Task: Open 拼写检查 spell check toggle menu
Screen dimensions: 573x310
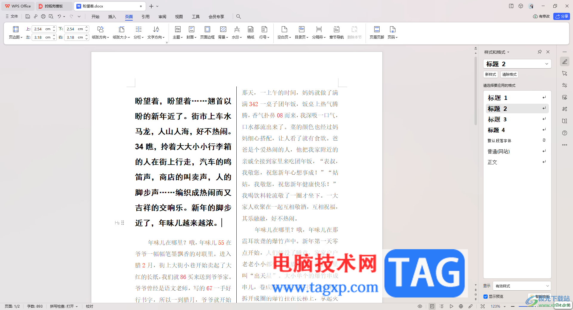Action: [x=64, y=306]
